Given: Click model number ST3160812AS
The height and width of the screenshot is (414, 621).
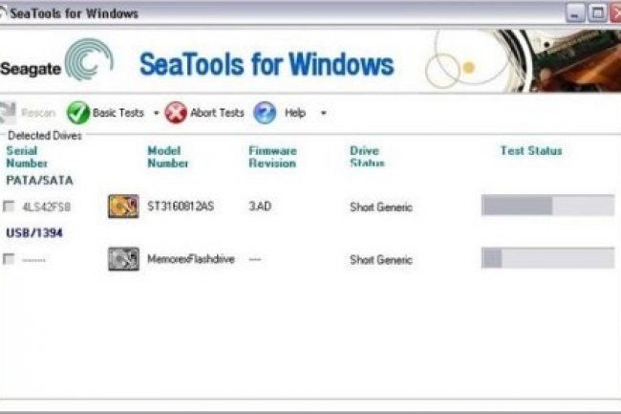Looking at the screenshot, I should [181, 207].
